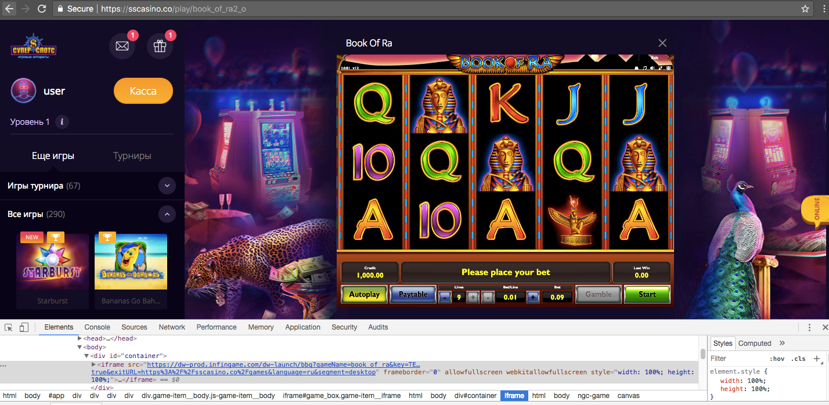The height and width of the screenshot is (405, 829).
Task: Click the Autoplay button
Action: [364, 294]
